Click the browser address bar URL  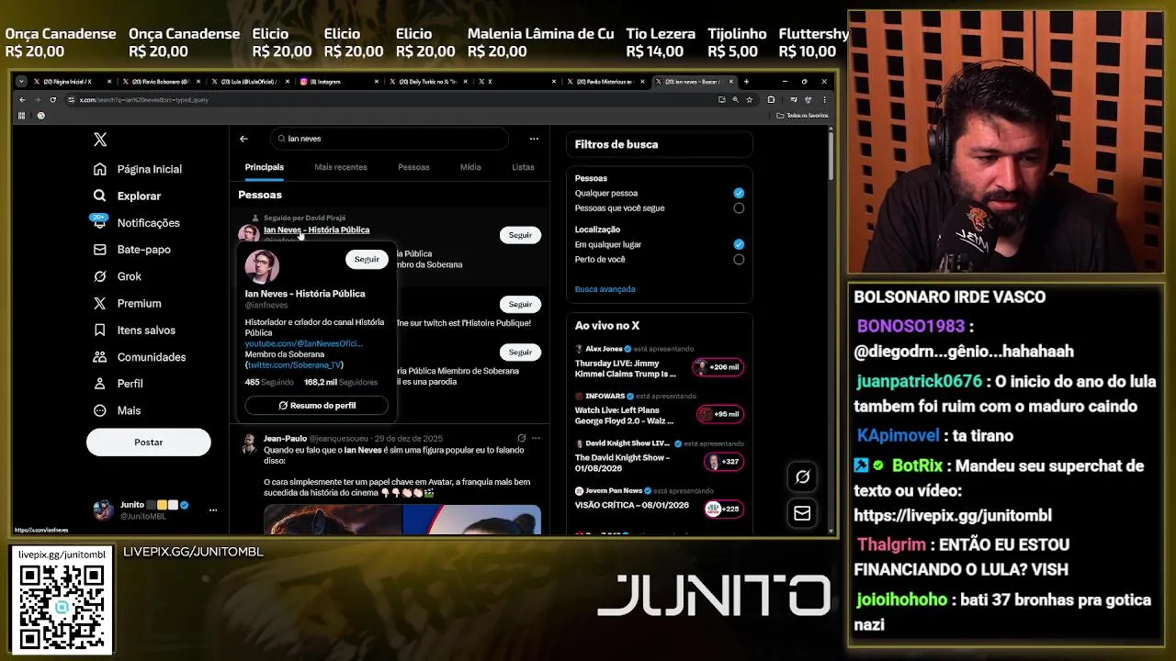pyautogui.click(x=143, y=99)
